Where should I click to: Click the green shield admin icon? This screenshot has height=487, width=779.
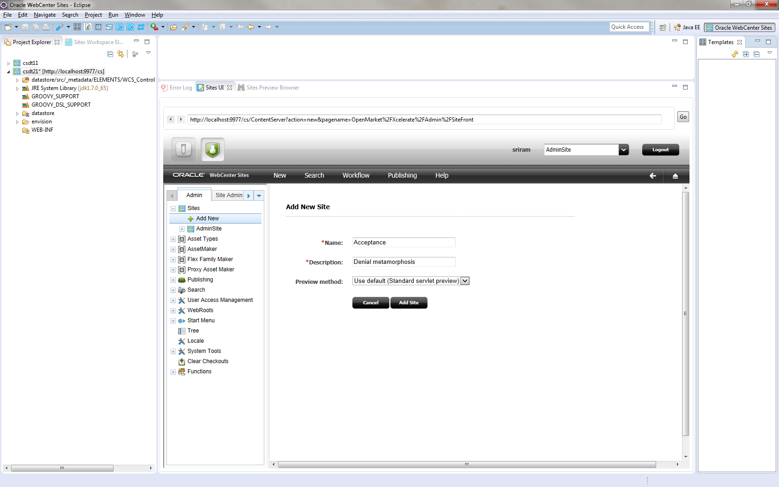tap(212, 149)
